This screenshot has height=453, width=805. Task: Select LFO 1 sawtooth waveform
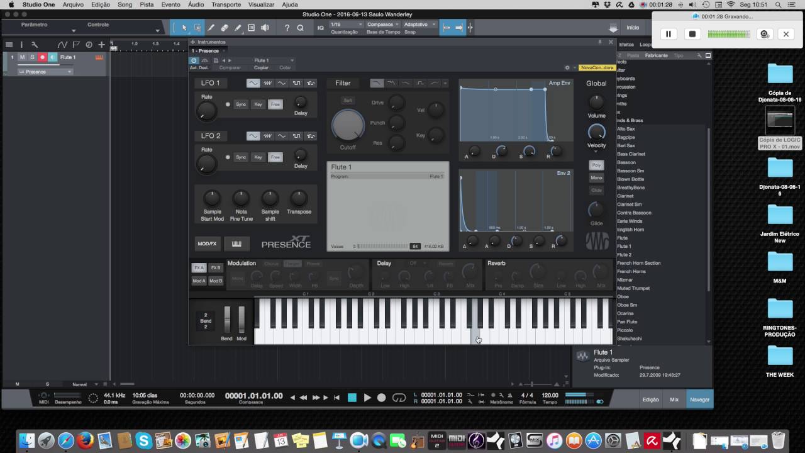click(x=267, y=83)
